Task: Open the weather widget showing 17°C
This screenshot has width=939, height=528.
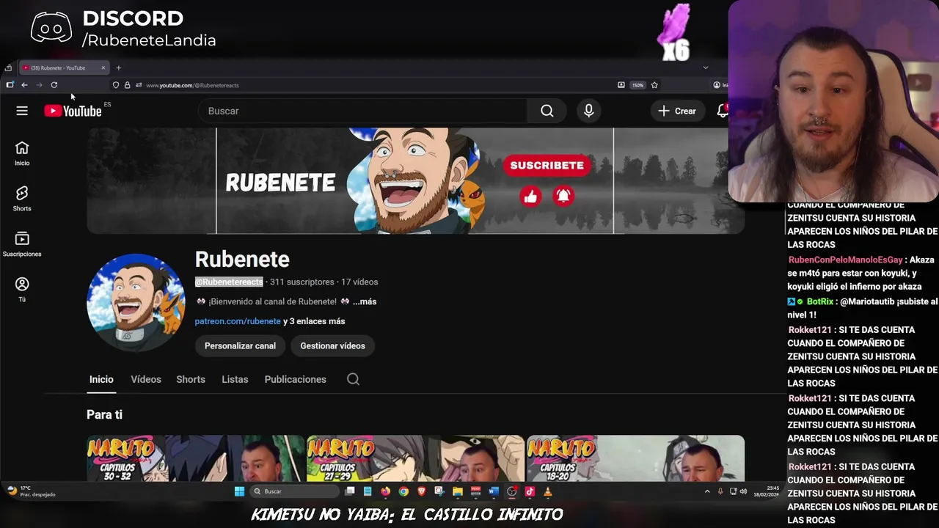Action: tap(32, 491)
